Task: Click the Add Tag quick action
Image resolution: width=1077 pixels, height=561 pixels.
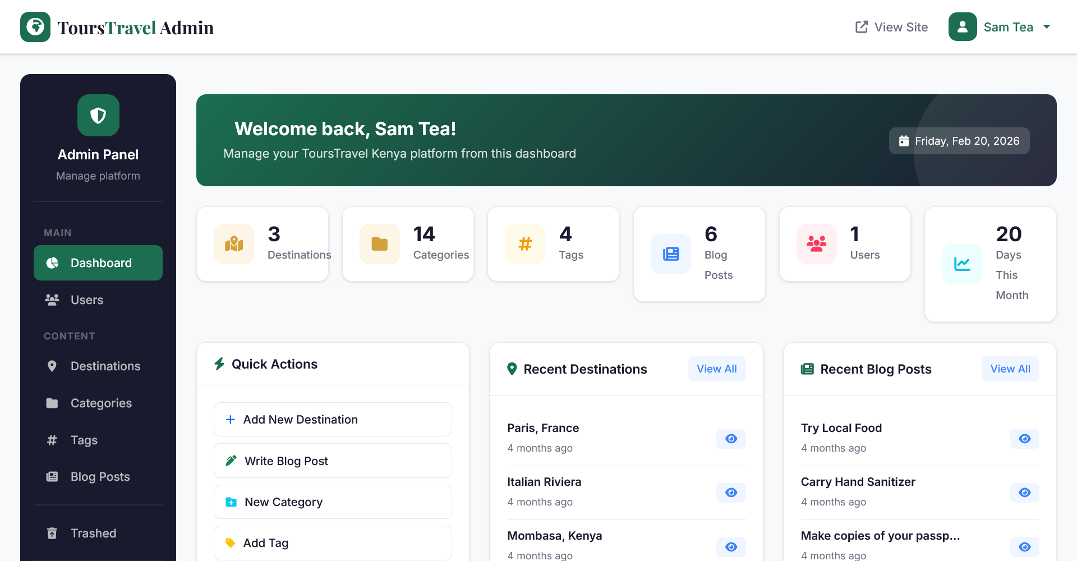Action: (333, 543)
